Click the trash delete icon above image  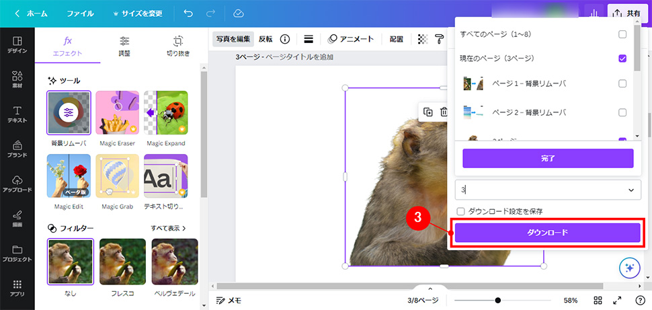point(444,112)
